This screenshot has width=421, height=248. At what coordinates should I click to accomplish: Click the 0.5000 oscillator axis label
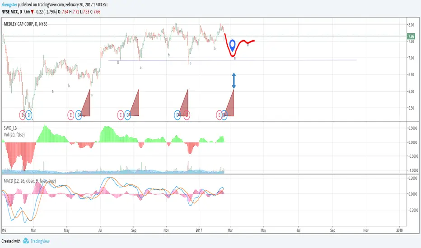coord(413,128)
